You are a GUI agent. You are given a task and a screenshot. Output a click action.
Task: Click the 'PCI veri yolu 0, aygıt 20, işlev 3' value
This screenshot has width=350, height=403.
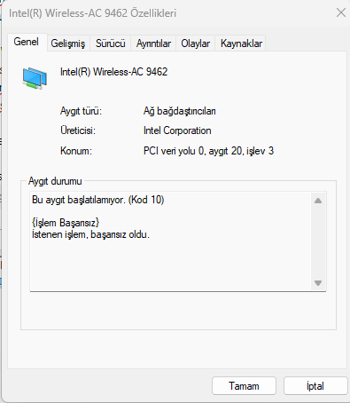tap(208, 151)
